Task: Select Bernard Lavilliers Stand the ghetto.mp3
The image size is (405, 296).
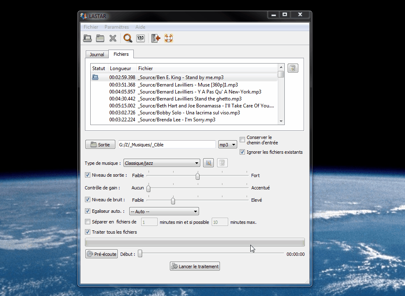Action: pyautogui.click(x=184, y=98)
